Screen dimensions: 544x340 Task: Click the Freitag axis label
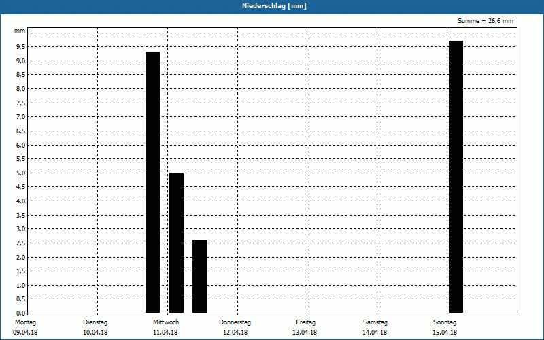(305, 322)
